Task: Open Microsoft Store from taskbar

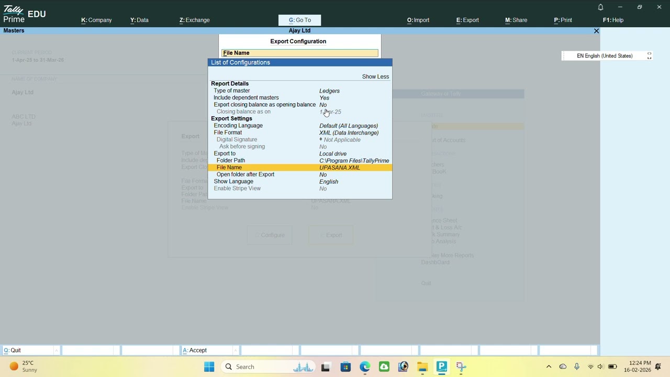Action: point(345,367)
